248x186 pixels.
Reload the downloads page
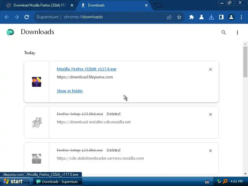tap(27, 17)
